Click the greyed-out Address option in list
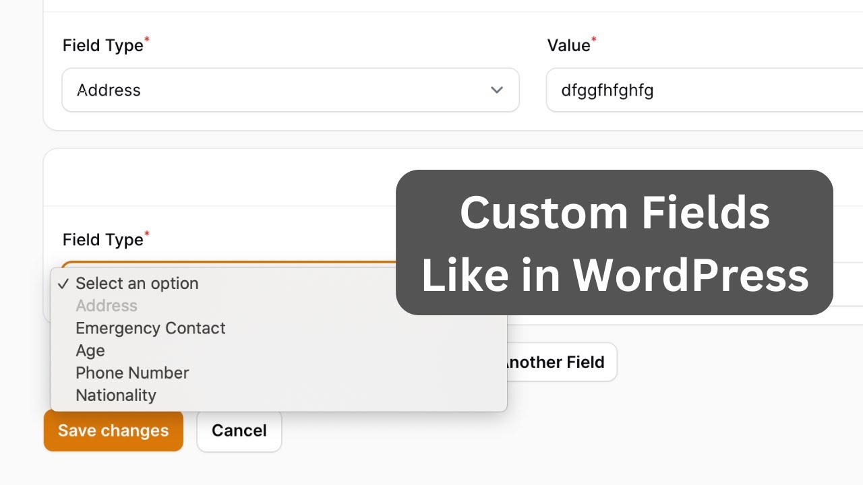Viewport: 863px width, 485px height. pyautogui.click(x=107, y=306)
